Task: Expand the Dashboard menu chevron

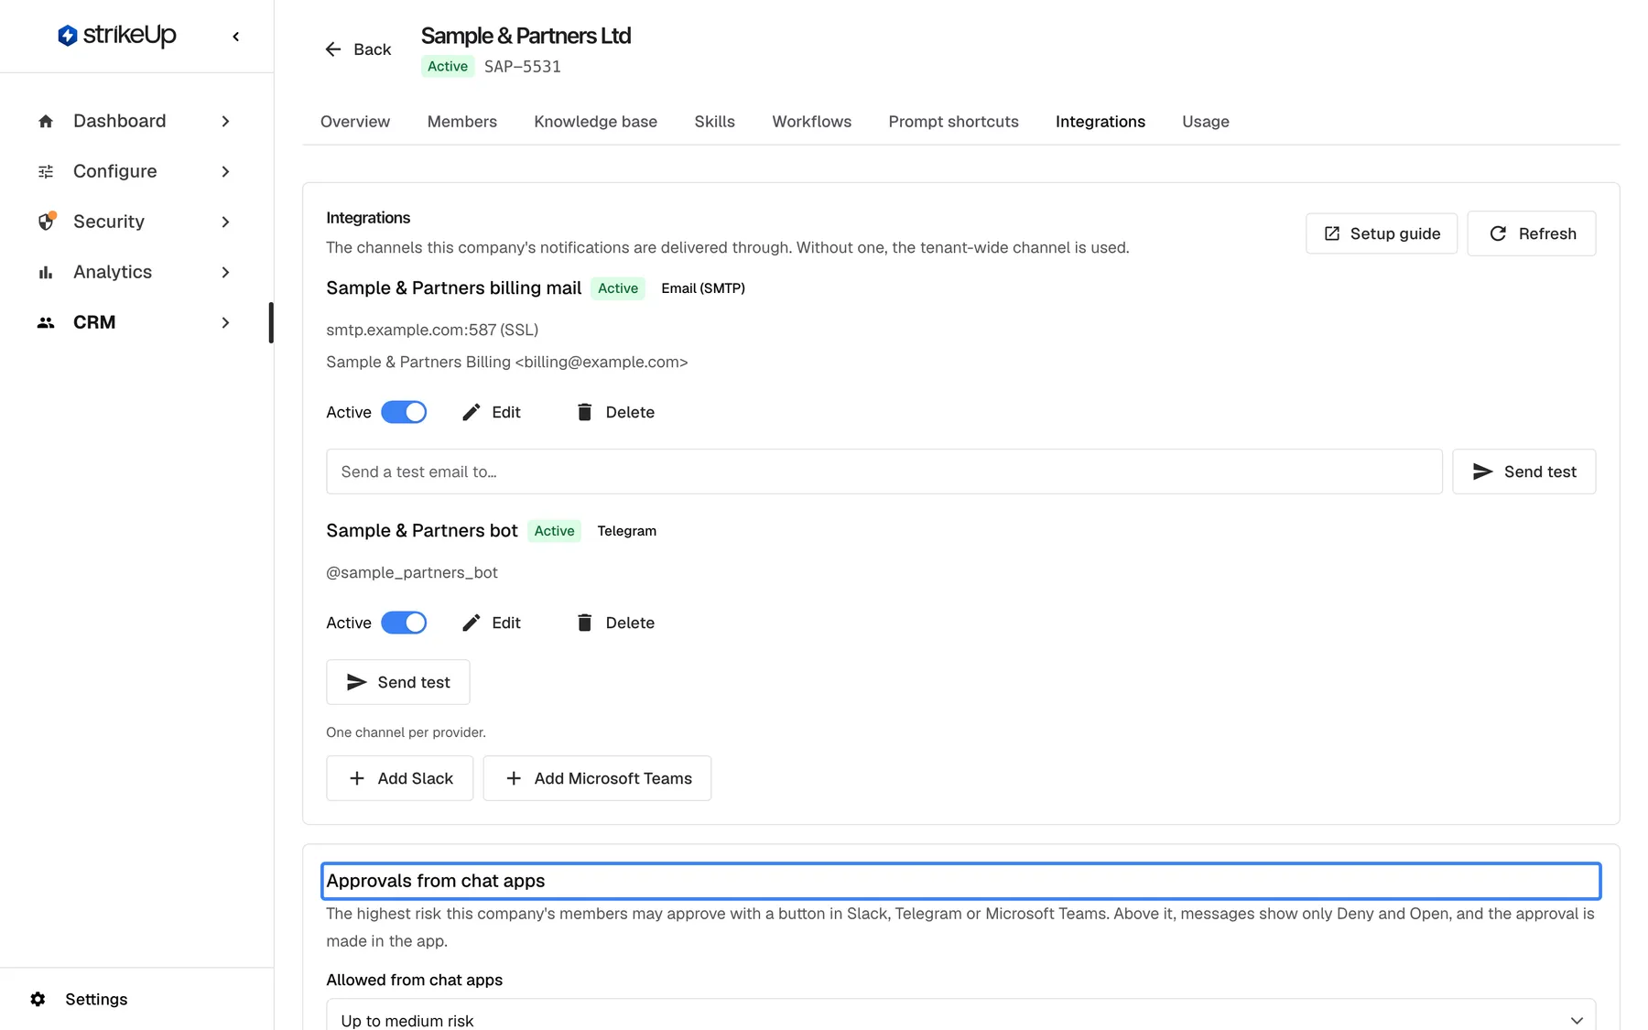Action: click(x=225, y=121)
